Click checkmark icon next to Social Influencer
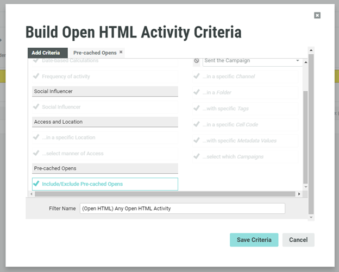This screenshot has width=339, height=272. (36, 107)
